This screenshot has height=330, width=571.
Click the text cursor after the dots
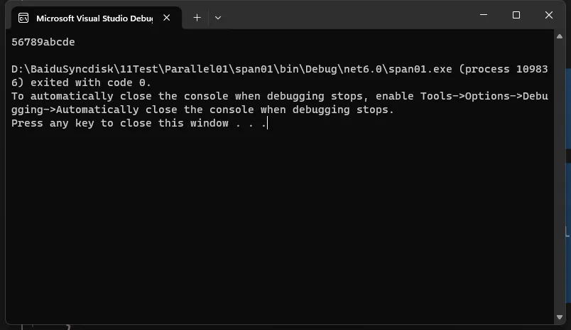[x=268, y=123]
